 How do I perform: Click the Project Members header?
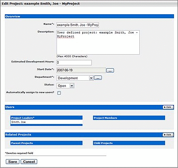129,118
